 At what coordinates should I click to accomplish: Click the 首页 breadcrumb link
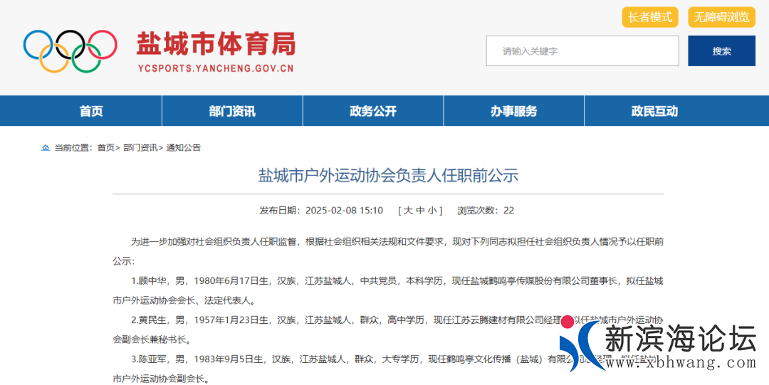click(x=105, y=148)
